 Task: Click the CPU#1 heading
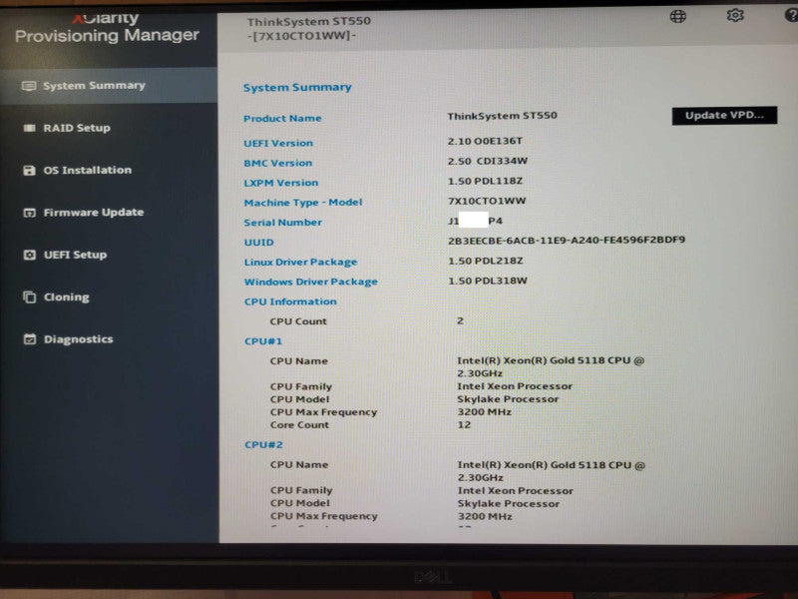click(263, 341)
